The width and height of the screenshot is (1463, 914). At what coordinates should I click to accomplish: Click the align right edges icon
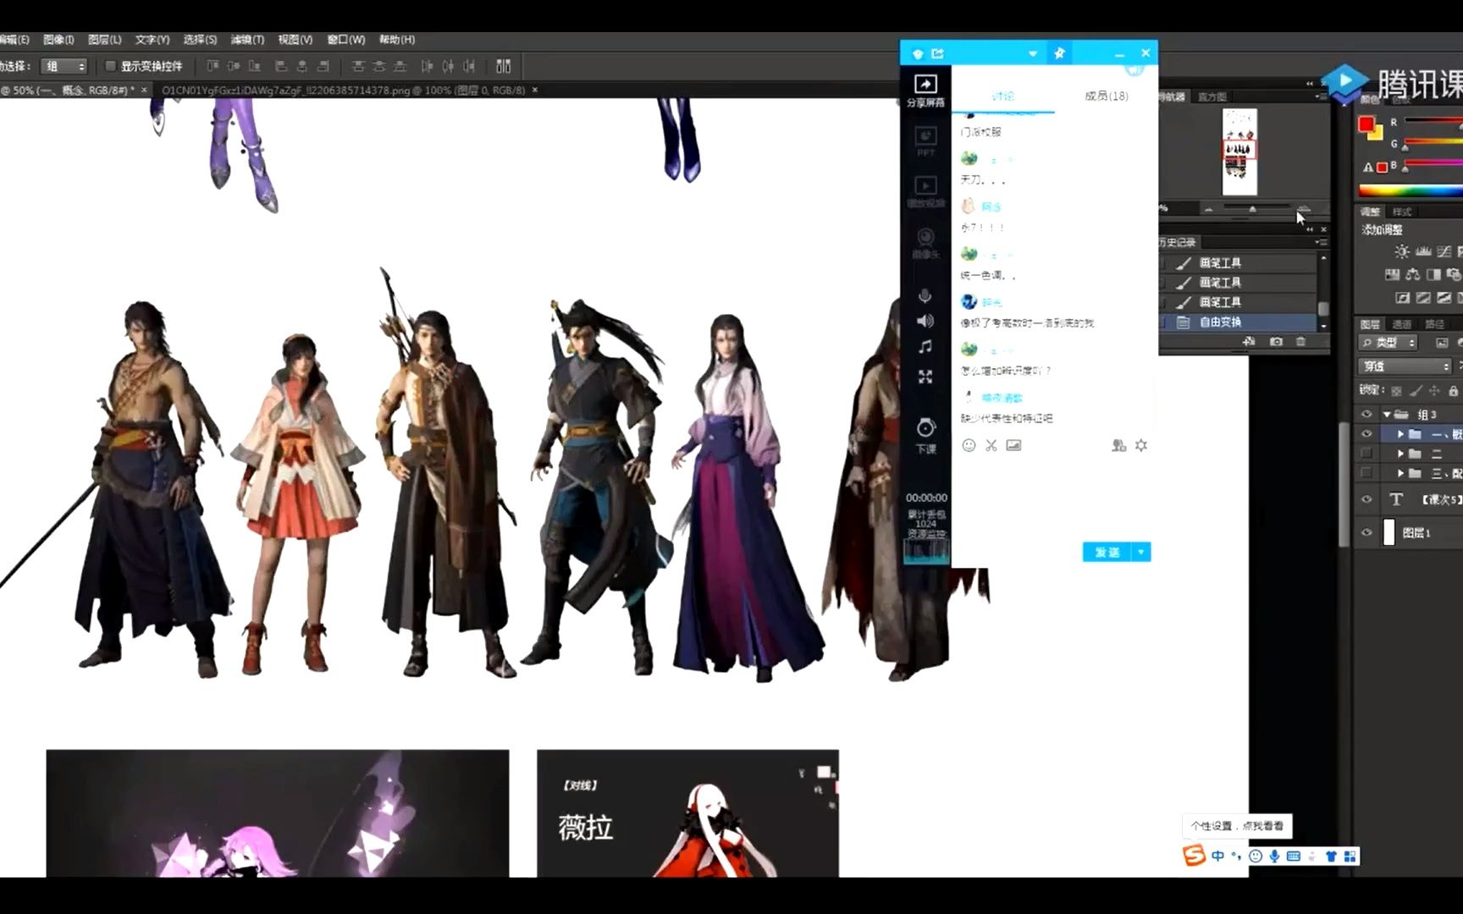323,66
